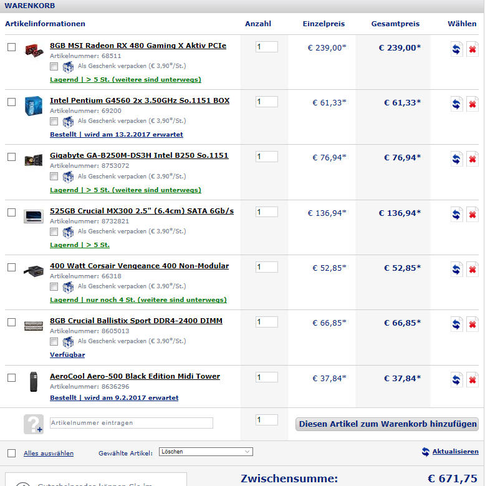Click gift box icon under Corsair Vengeance
Screen dimensions: 485x486
[x=68, y=287]
